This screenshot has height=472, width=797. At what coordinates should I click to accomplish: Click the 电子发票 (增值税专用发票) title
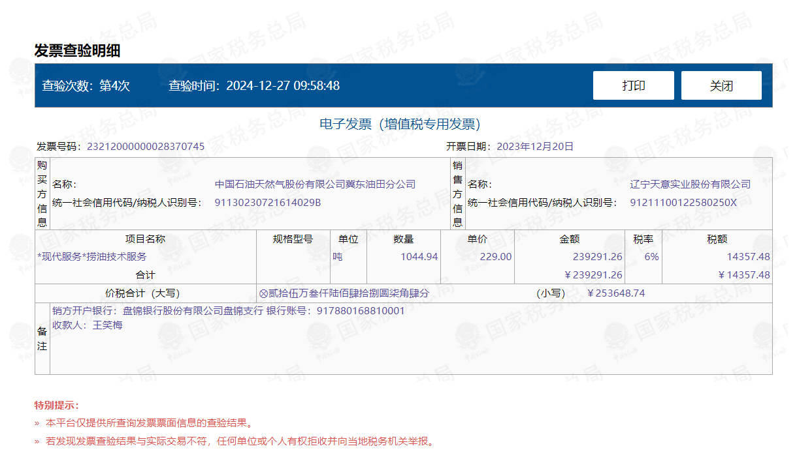[400, 124]
